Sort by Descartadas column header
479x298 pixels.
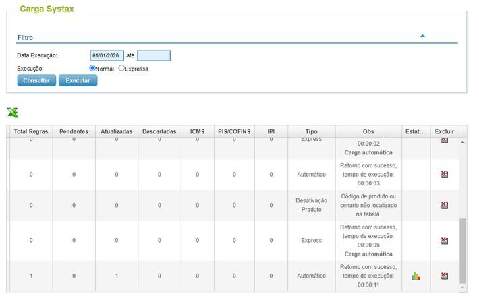[x=159, y=131]
